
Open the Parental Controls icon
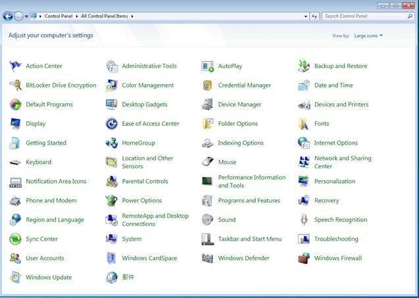tap(112, 181)
